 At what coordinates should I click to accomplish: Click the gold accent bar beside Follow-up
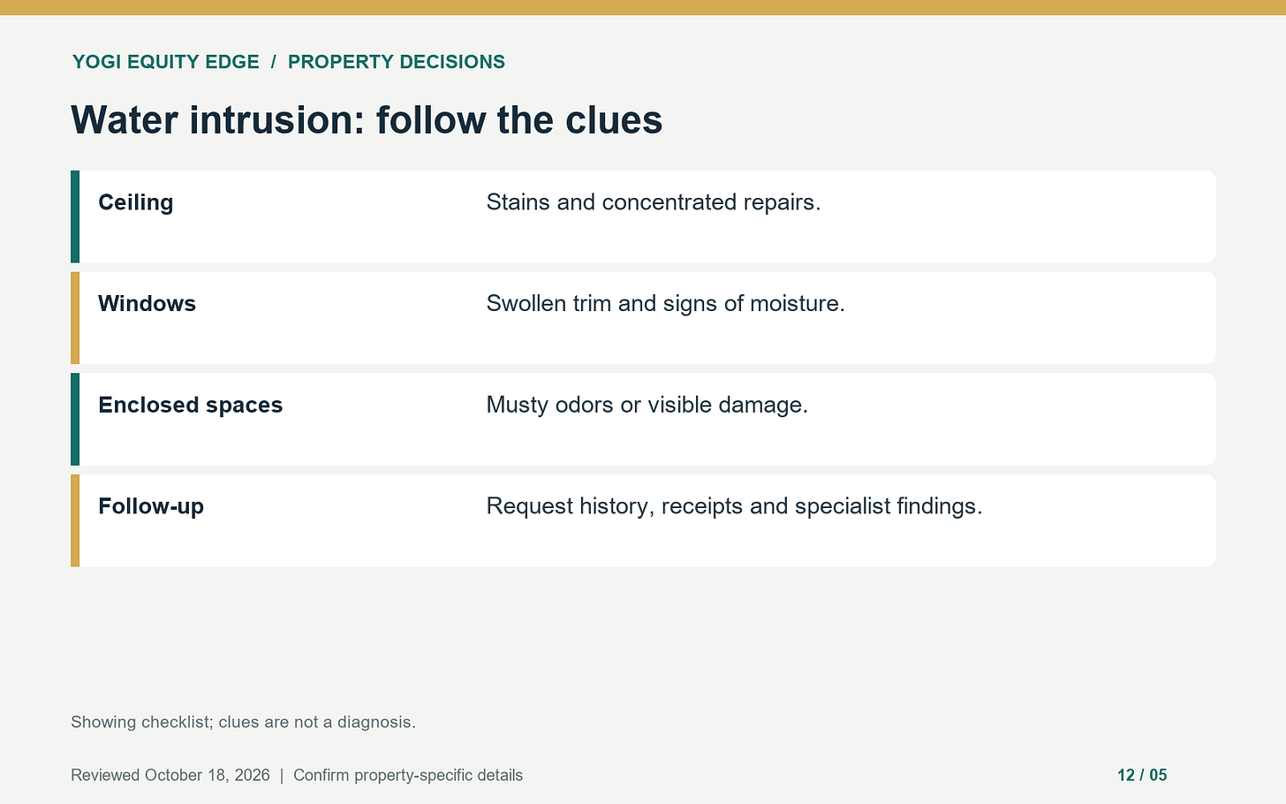[x=75, y=520]
